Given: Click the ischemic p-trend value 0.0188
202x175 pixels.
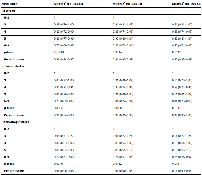Looking at the screenshot, I should pyautogui.click(x=117, y=108).
